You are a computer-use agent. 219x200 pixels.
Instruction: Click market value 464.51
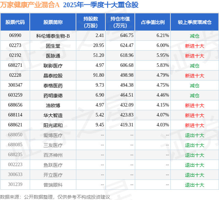pos(127,95)
